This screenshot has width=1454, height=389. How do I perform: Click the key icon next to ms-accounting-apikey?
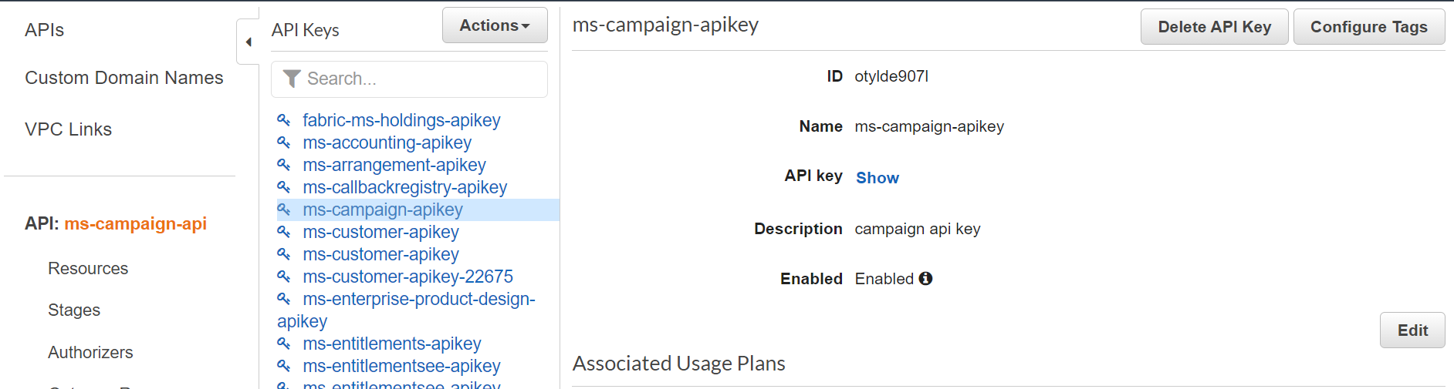[x=284, y=143]
